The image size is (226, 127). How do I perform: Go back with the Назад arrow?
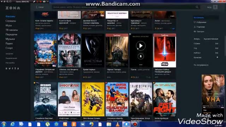click(40, 7)
